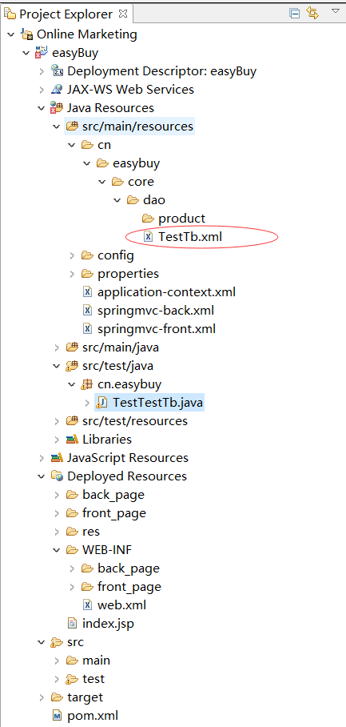Select TestTb.xml file name
This screenshot has height=727, width=346.
pos(190,237)
